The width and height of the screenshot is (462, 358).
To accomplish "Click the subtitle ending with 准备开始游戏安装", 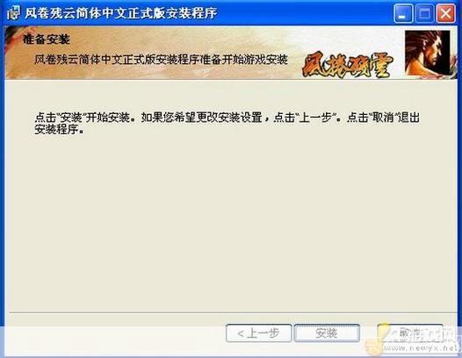I will tap(161, 60).
